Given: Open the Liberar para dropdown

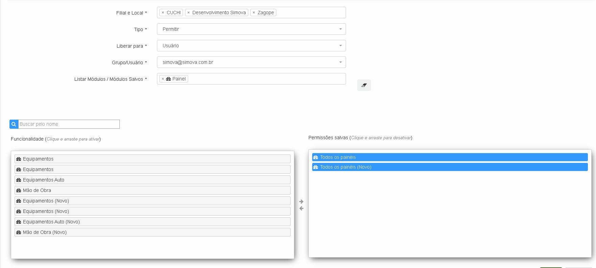Looking at the screenshot, I should tap(251, 46).
